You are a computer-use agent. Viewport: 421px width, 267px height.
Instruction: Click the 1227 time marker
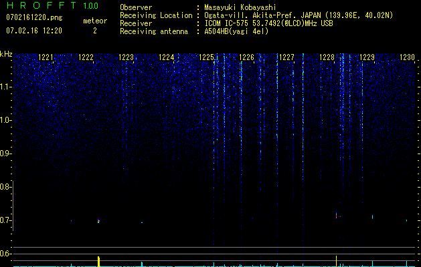[x=286, y=57]
